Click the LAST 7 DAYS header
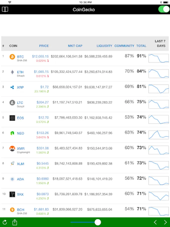The width and height of the screenshot is (170, 227). pos(160,43)
